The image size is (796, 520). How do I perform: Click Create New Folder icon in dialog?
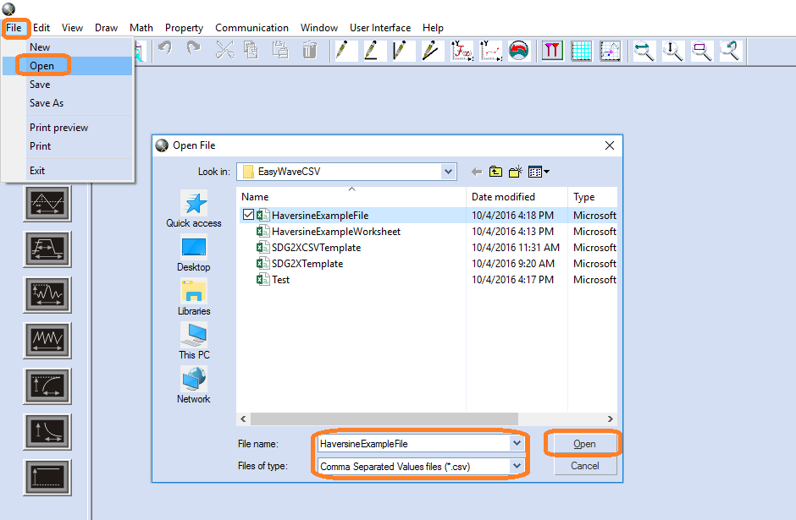pyautogui.click(x=516, y=172)
